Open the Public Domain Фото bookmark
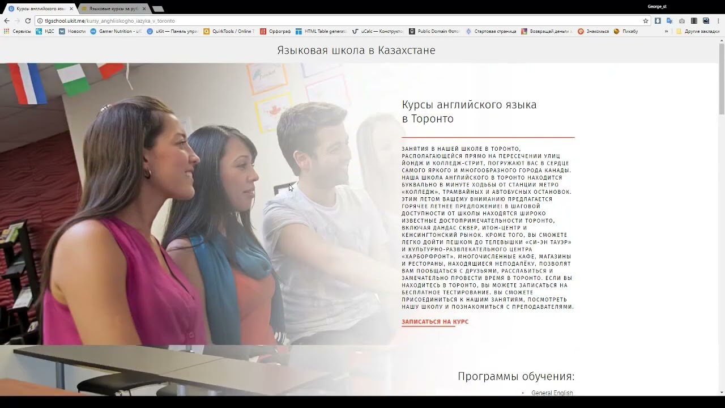Screen dimensions: 725x408 (434, 31)
